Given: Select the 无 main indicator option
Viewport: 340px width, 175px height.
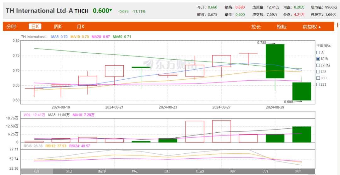Looking at the screenshot, I should point(318,52).
